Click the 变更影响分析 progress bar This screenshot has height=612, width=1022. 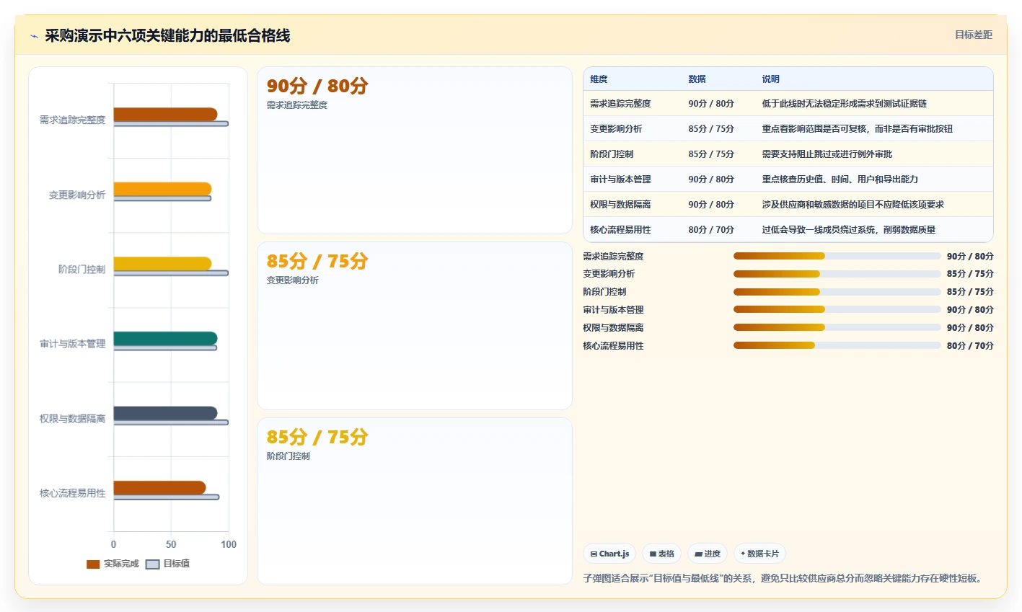837,274
